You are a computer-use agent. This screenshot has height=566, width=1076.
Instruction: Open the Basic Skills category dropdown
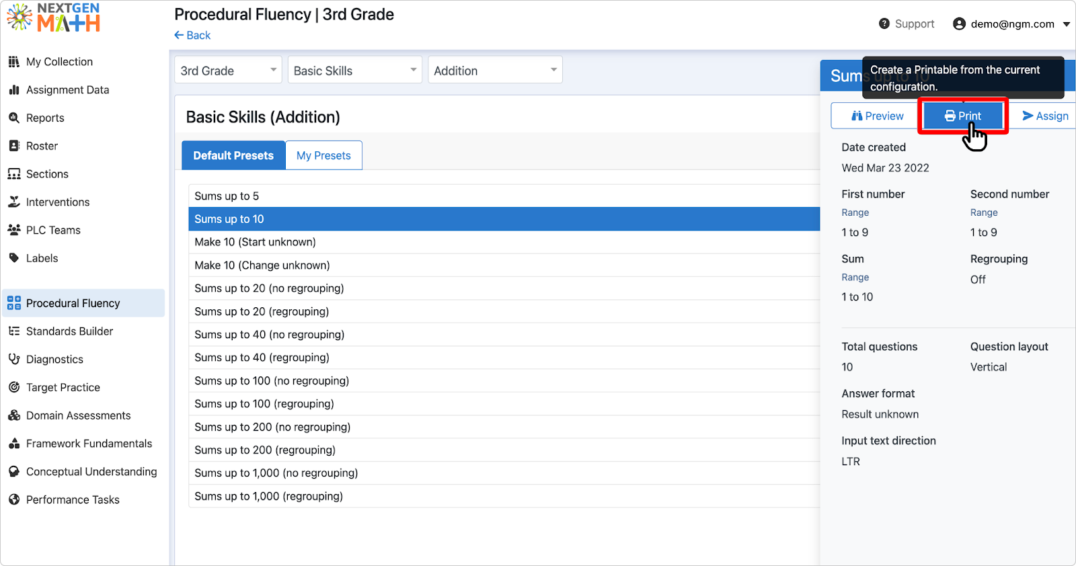(355, 70)
